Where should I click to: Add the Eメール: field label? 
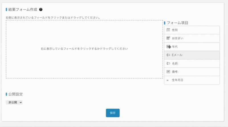pyautogui.click(x=178, y=55)
